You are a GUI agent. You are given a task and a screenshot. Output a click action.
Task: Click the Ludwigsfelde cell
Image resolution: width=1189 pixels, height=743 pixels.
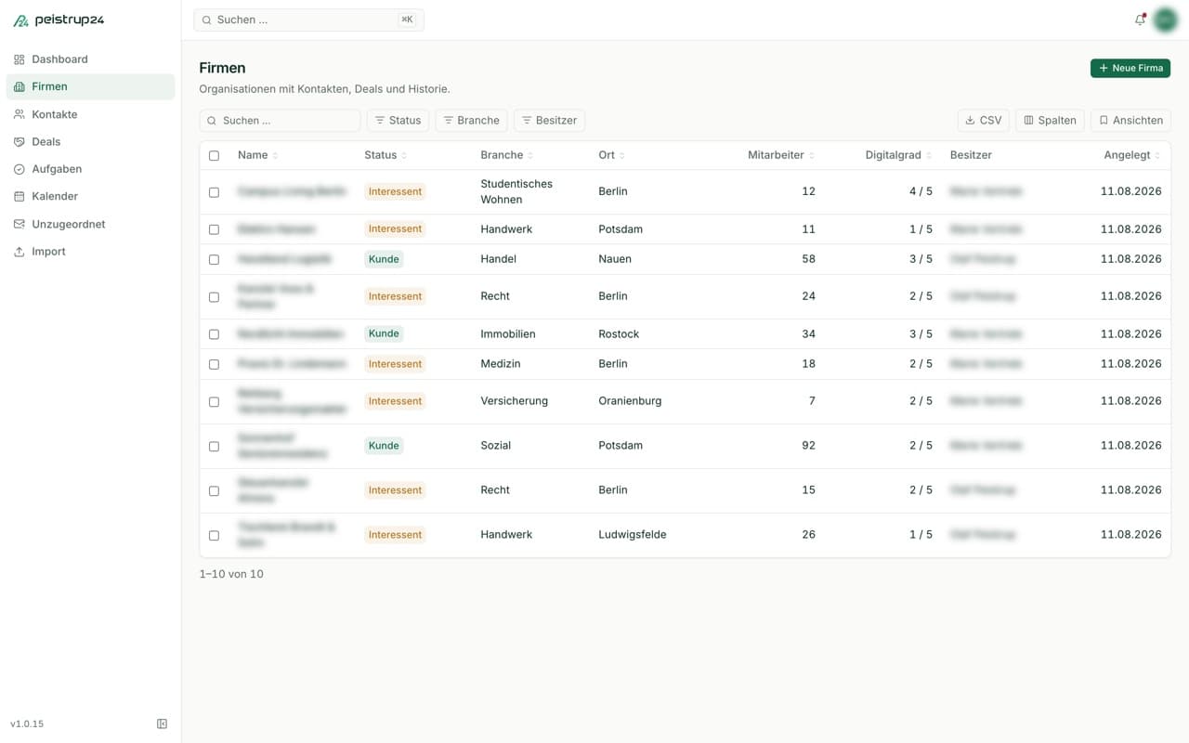coord(633,535)
